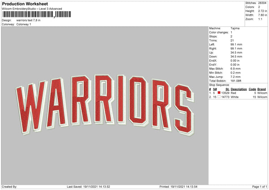269x190 pixels.
Task: Select the Description column header
Action: (x=239, y=89)
